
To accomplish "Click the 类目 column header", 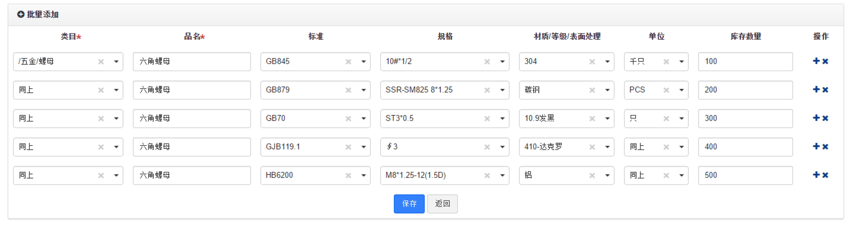I will tap(71, 36).
